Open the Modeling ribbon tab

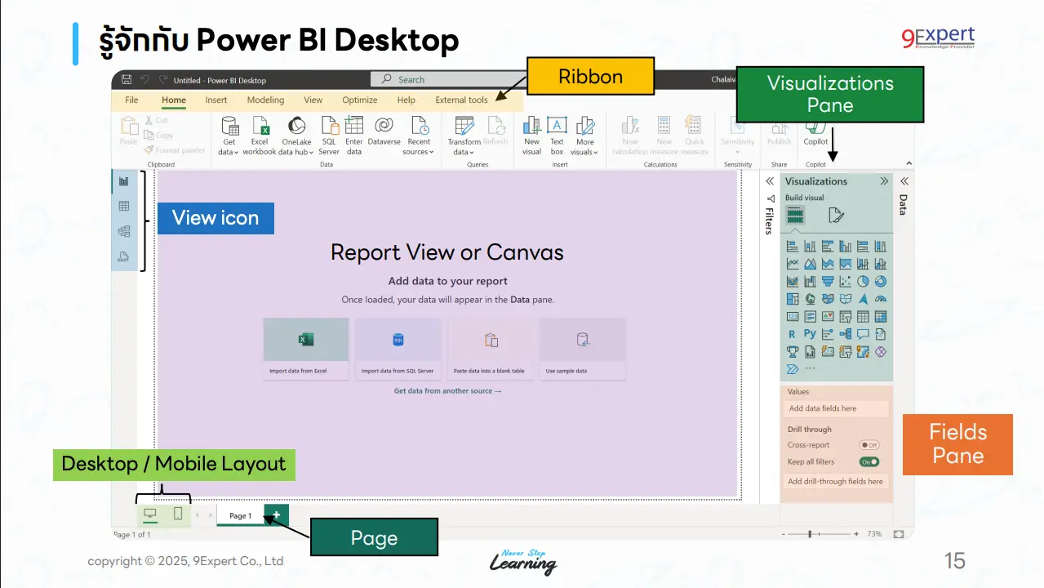point(265,100)
